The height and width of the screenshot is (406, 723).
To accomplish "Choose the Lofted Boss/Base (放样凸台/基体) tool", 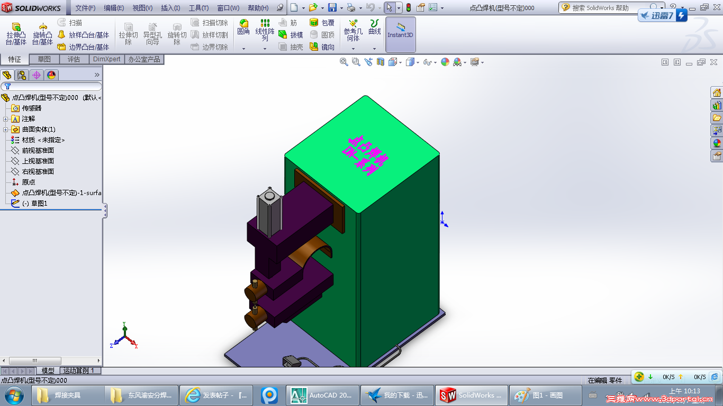I will point(83,35).
